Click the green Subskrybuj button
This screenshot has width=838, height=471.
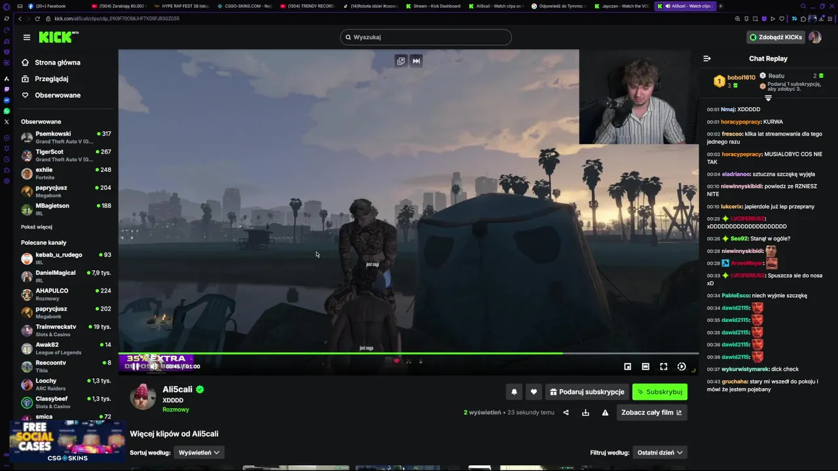[660, 392]
